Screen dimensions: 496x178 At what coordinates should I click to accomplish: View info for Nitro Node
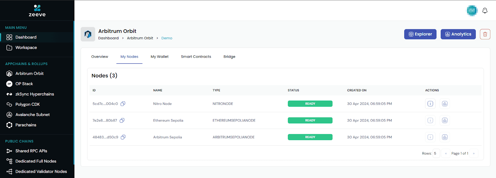click(430, 104)
